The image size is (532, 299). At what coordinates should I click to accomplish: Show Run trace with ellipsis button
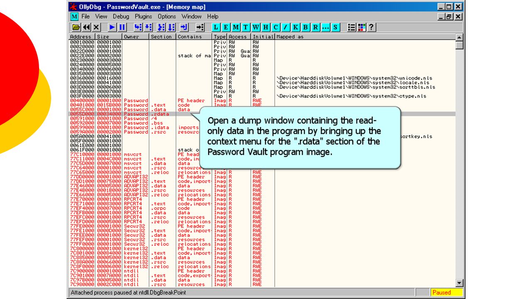(x=325, y=27)
